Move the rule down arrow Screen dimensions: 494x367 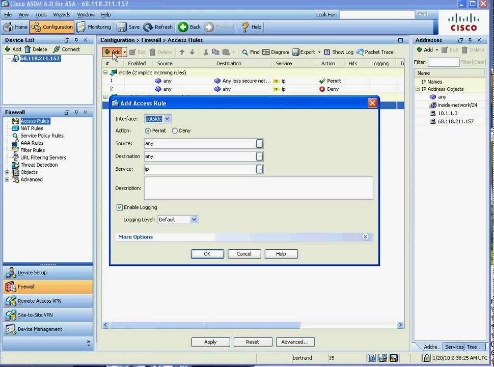[192, 52]
